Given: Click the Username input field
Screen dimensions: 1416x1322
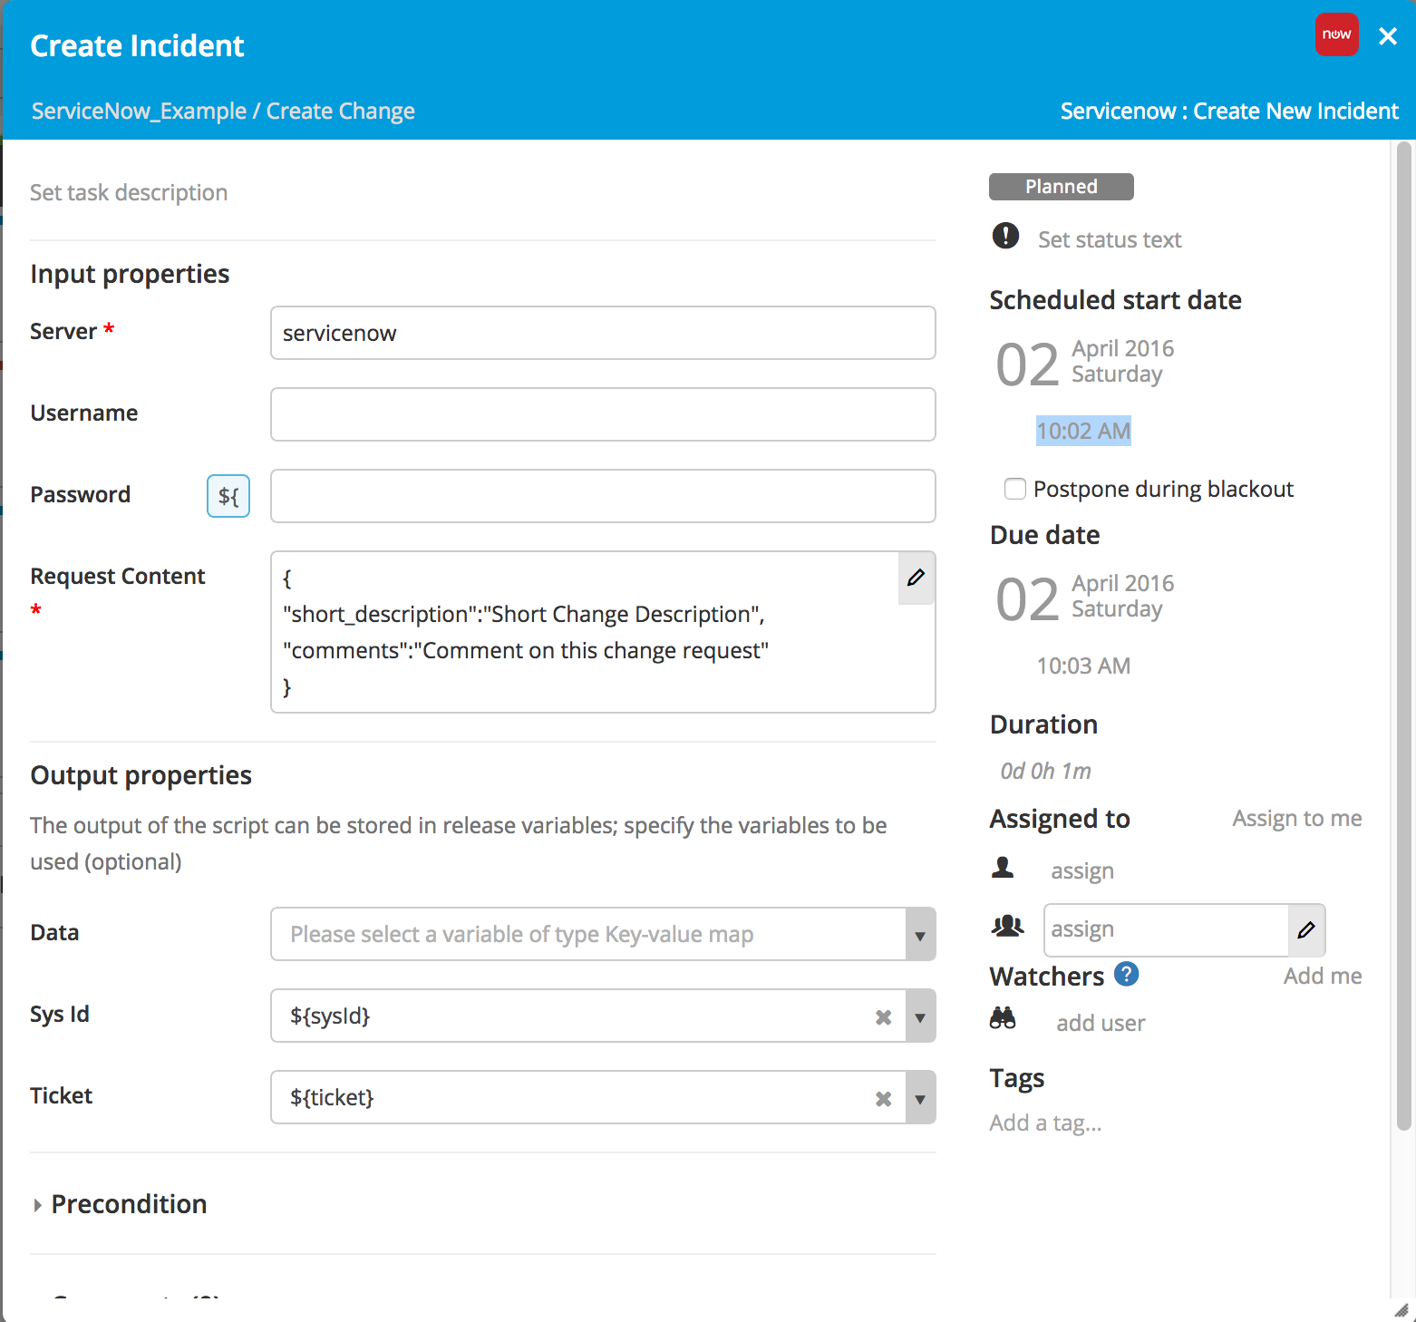Looking at the screenshot, I should 603,414.
